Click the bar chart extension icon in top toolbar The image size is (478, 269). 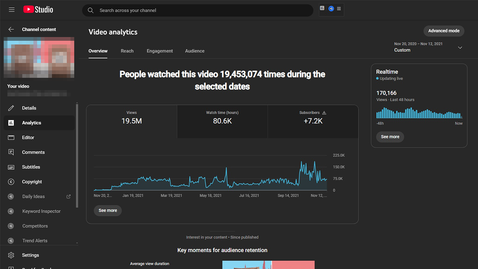click(322, 8)
